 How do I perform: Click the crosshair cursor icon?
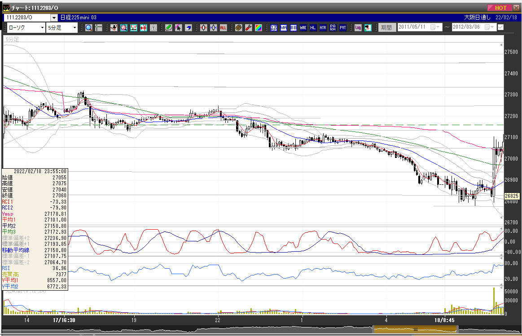pos(98,28)
